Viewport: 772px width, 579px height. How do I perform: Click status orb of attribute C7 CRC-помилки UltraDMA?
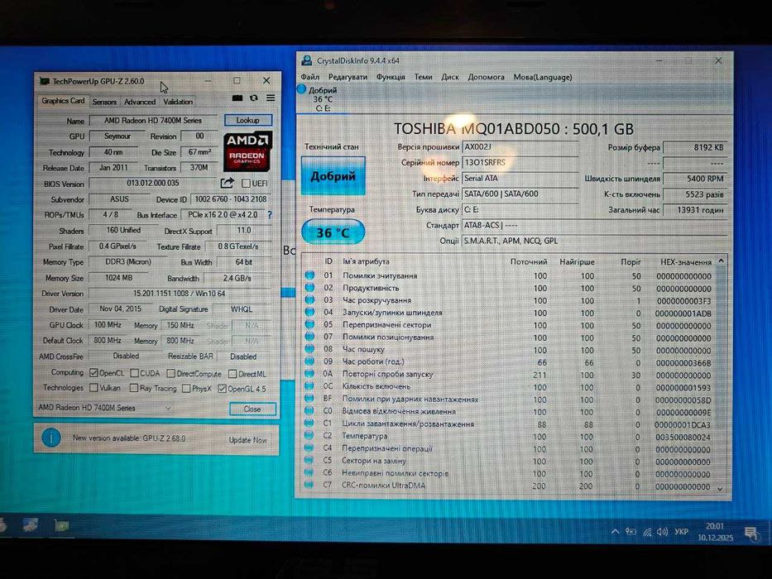(309, 485)
